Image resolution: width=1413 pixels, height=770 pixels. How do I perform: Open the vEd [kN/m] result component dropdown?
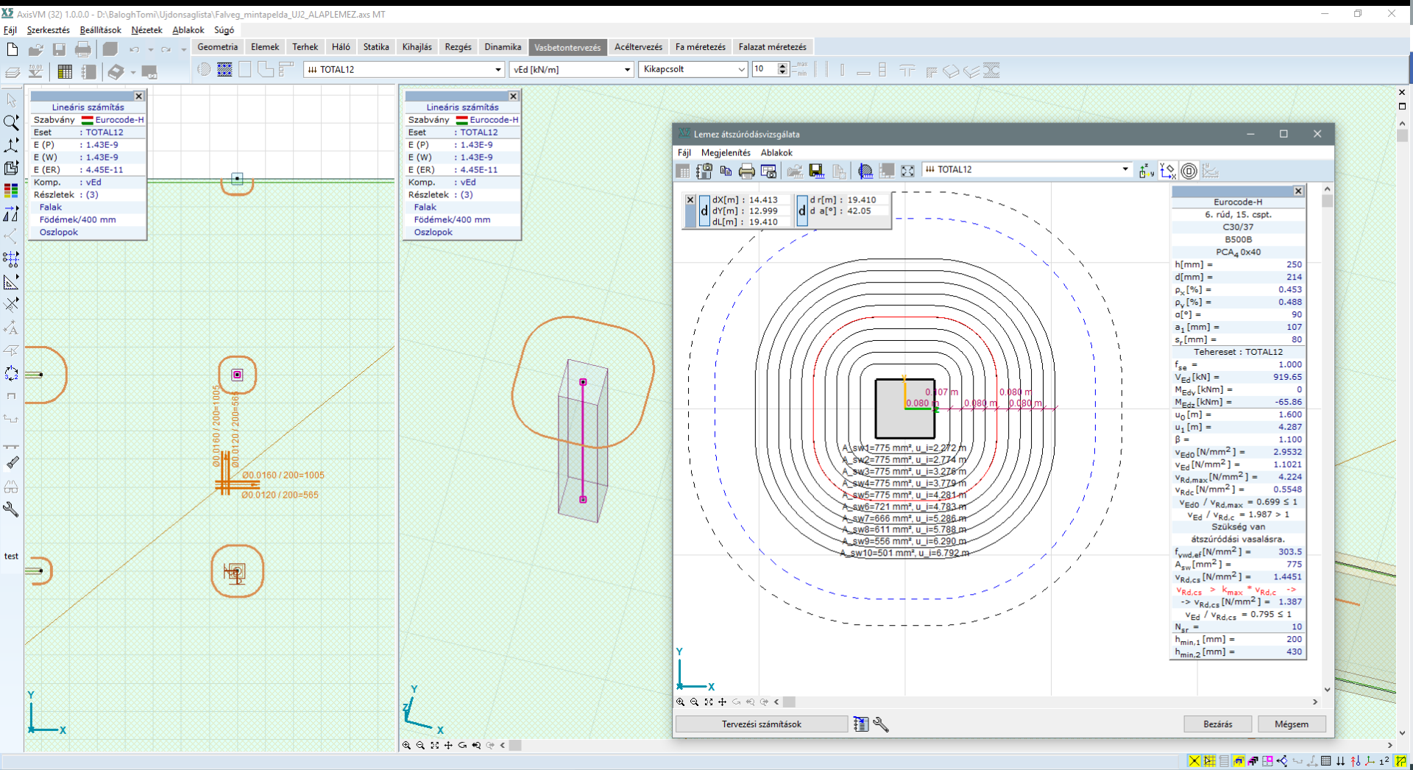(627, 70)
